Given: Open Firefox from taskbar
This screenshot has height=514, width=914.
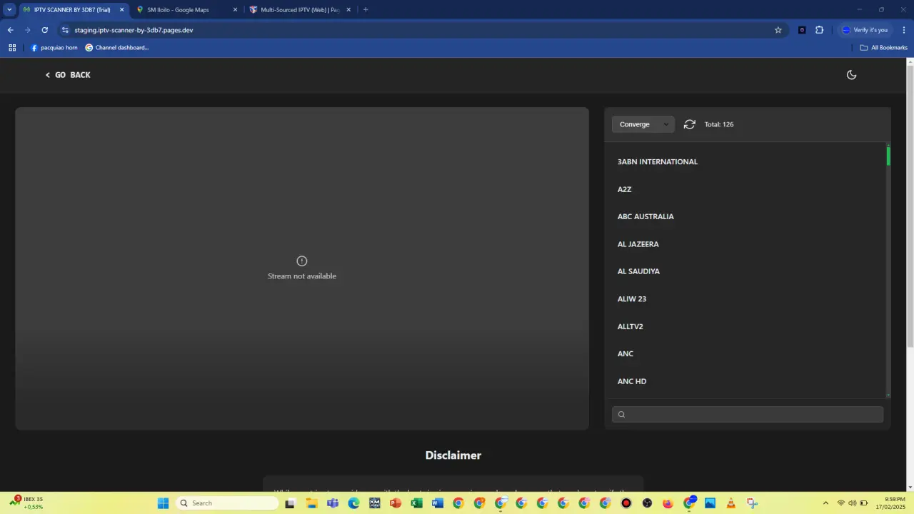Looking at the screenshot, I should tap(668, 503).
